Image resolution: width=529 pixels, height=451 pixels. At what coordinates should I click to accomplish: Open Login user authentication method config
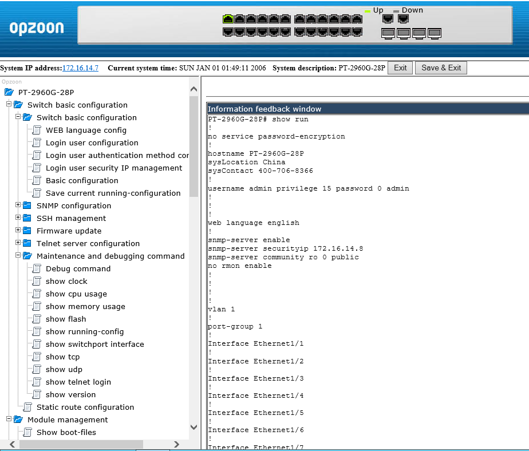117,155
